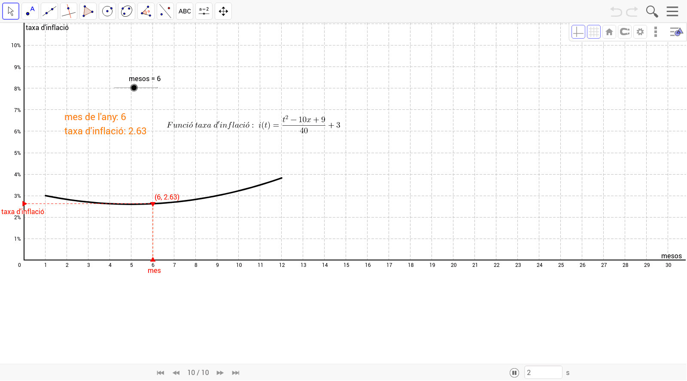
Task: Select the Point tool
Action: click(30, 11)
